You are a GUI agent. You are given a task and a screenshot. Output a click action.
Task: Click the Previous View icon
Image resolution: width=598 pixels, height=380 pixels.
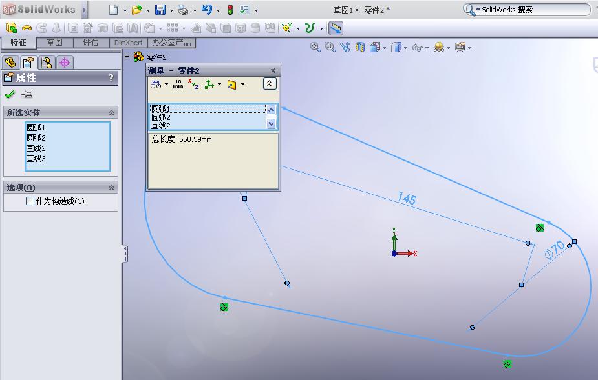(345, 47)
